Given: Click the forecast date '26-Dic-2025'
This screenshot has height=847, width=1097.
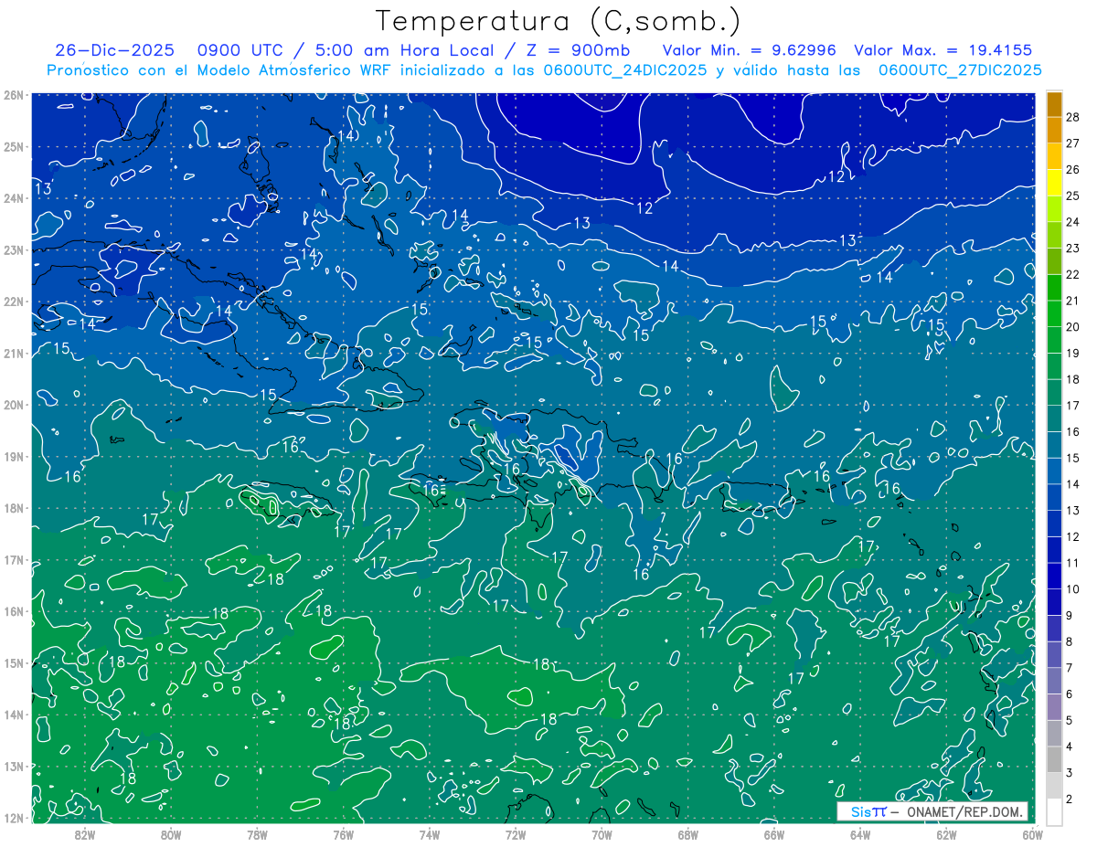Looking at the screenshot, I should (x=114, y=49).
